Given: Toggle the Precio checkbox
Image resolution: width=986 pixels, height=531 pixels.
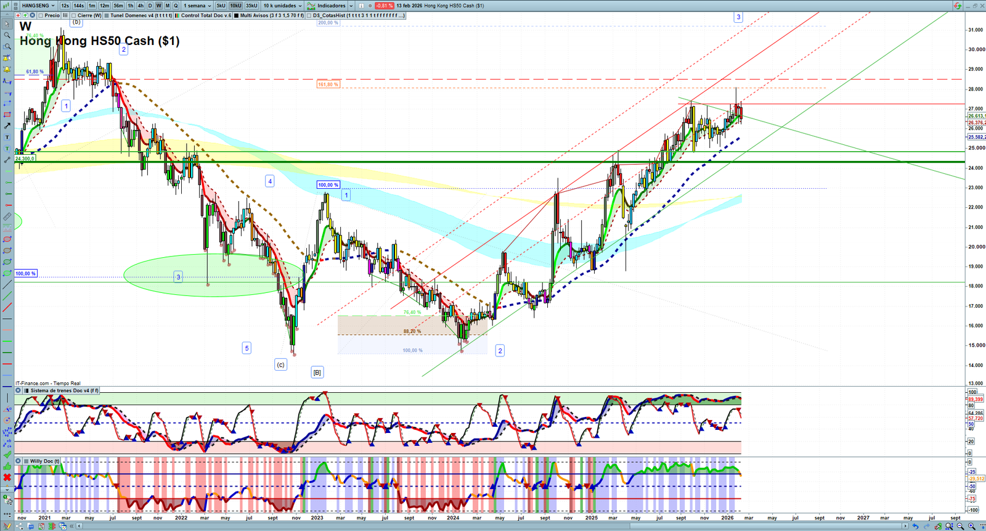Looking at the screenshot, I should click(x=41, y=15).
